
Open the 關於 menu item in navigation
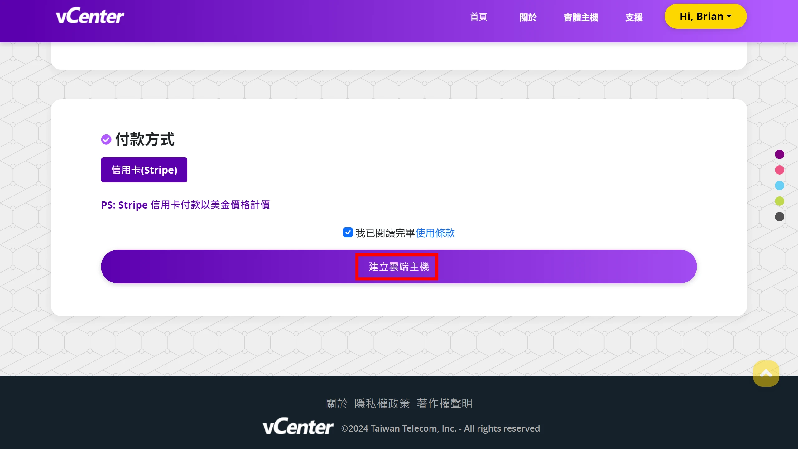click(x=528, y=17)
